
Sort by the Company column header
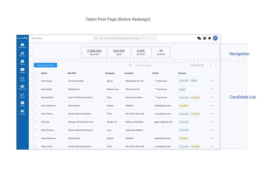pos(110,73)
